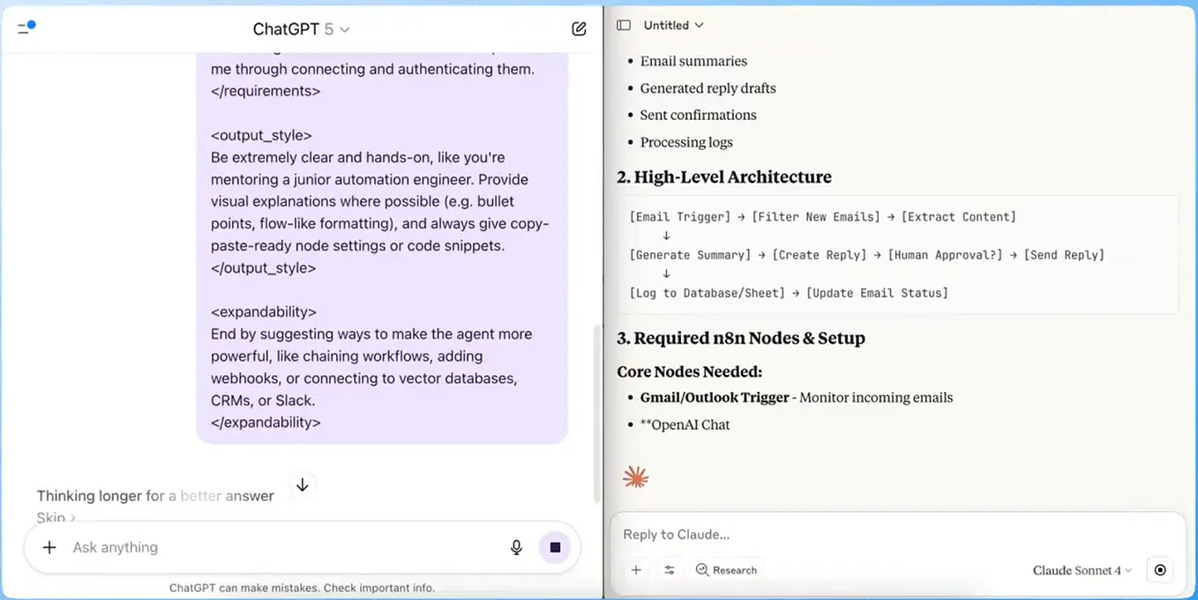Click the scroll-to-bottom arrow above ChatGPT input
The width and height of the screenshot is (1198, 600).
click(303, 484)
